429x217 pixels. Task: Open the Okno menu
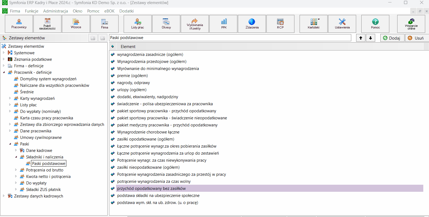click(x=77, y=11)
